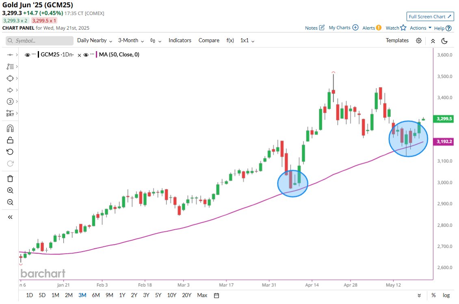Open the Fibonacci tools group
Viewport: 459px width, 304px height.
click(10, 67)
